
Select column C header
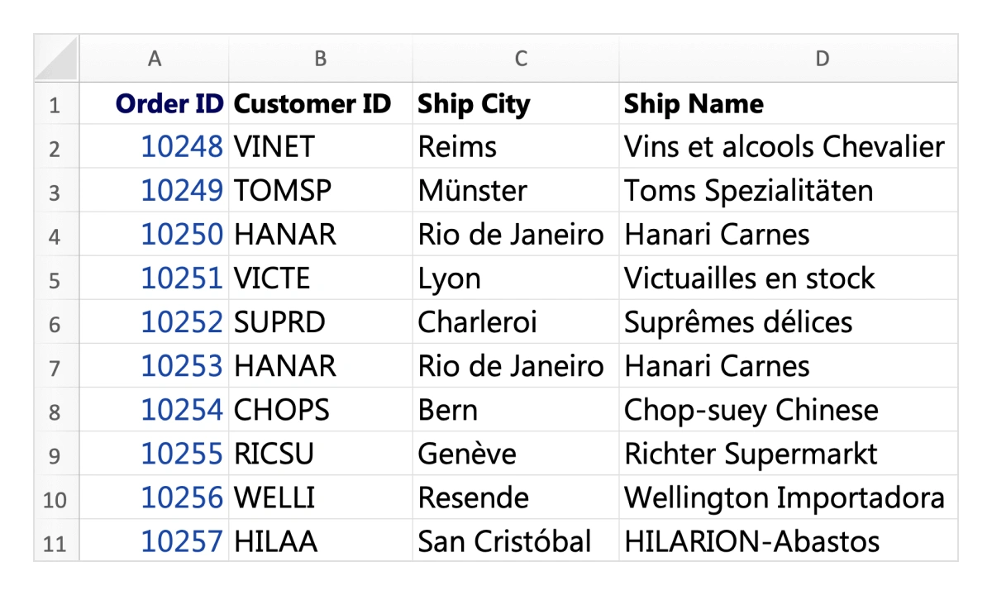pos(521,58)
